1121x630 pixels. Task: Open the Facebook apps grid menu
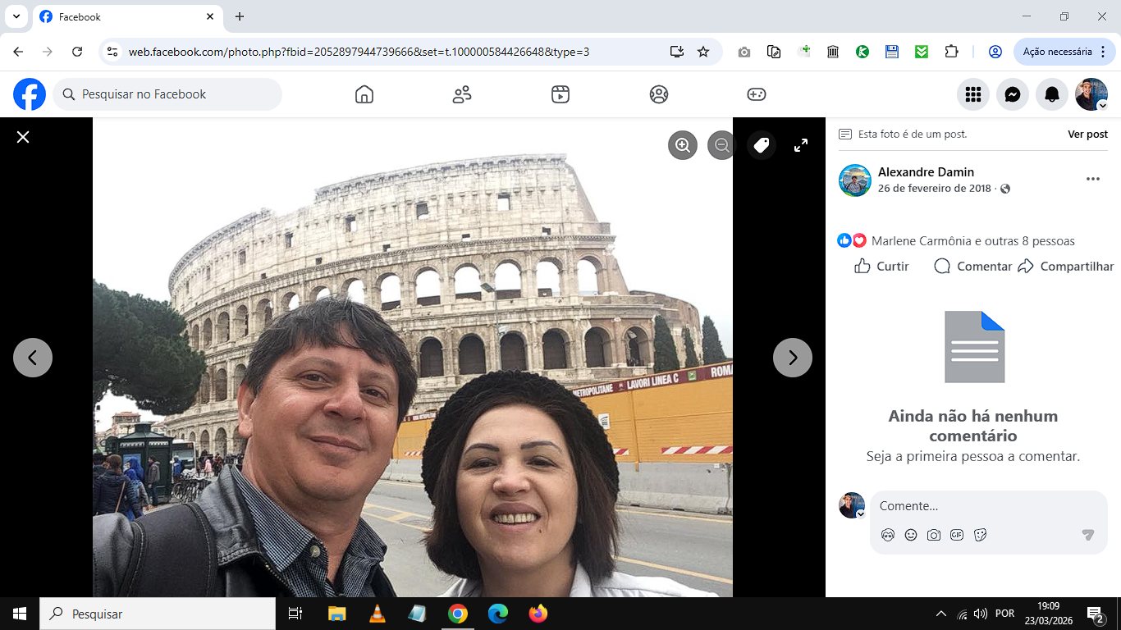click(973, 94)
